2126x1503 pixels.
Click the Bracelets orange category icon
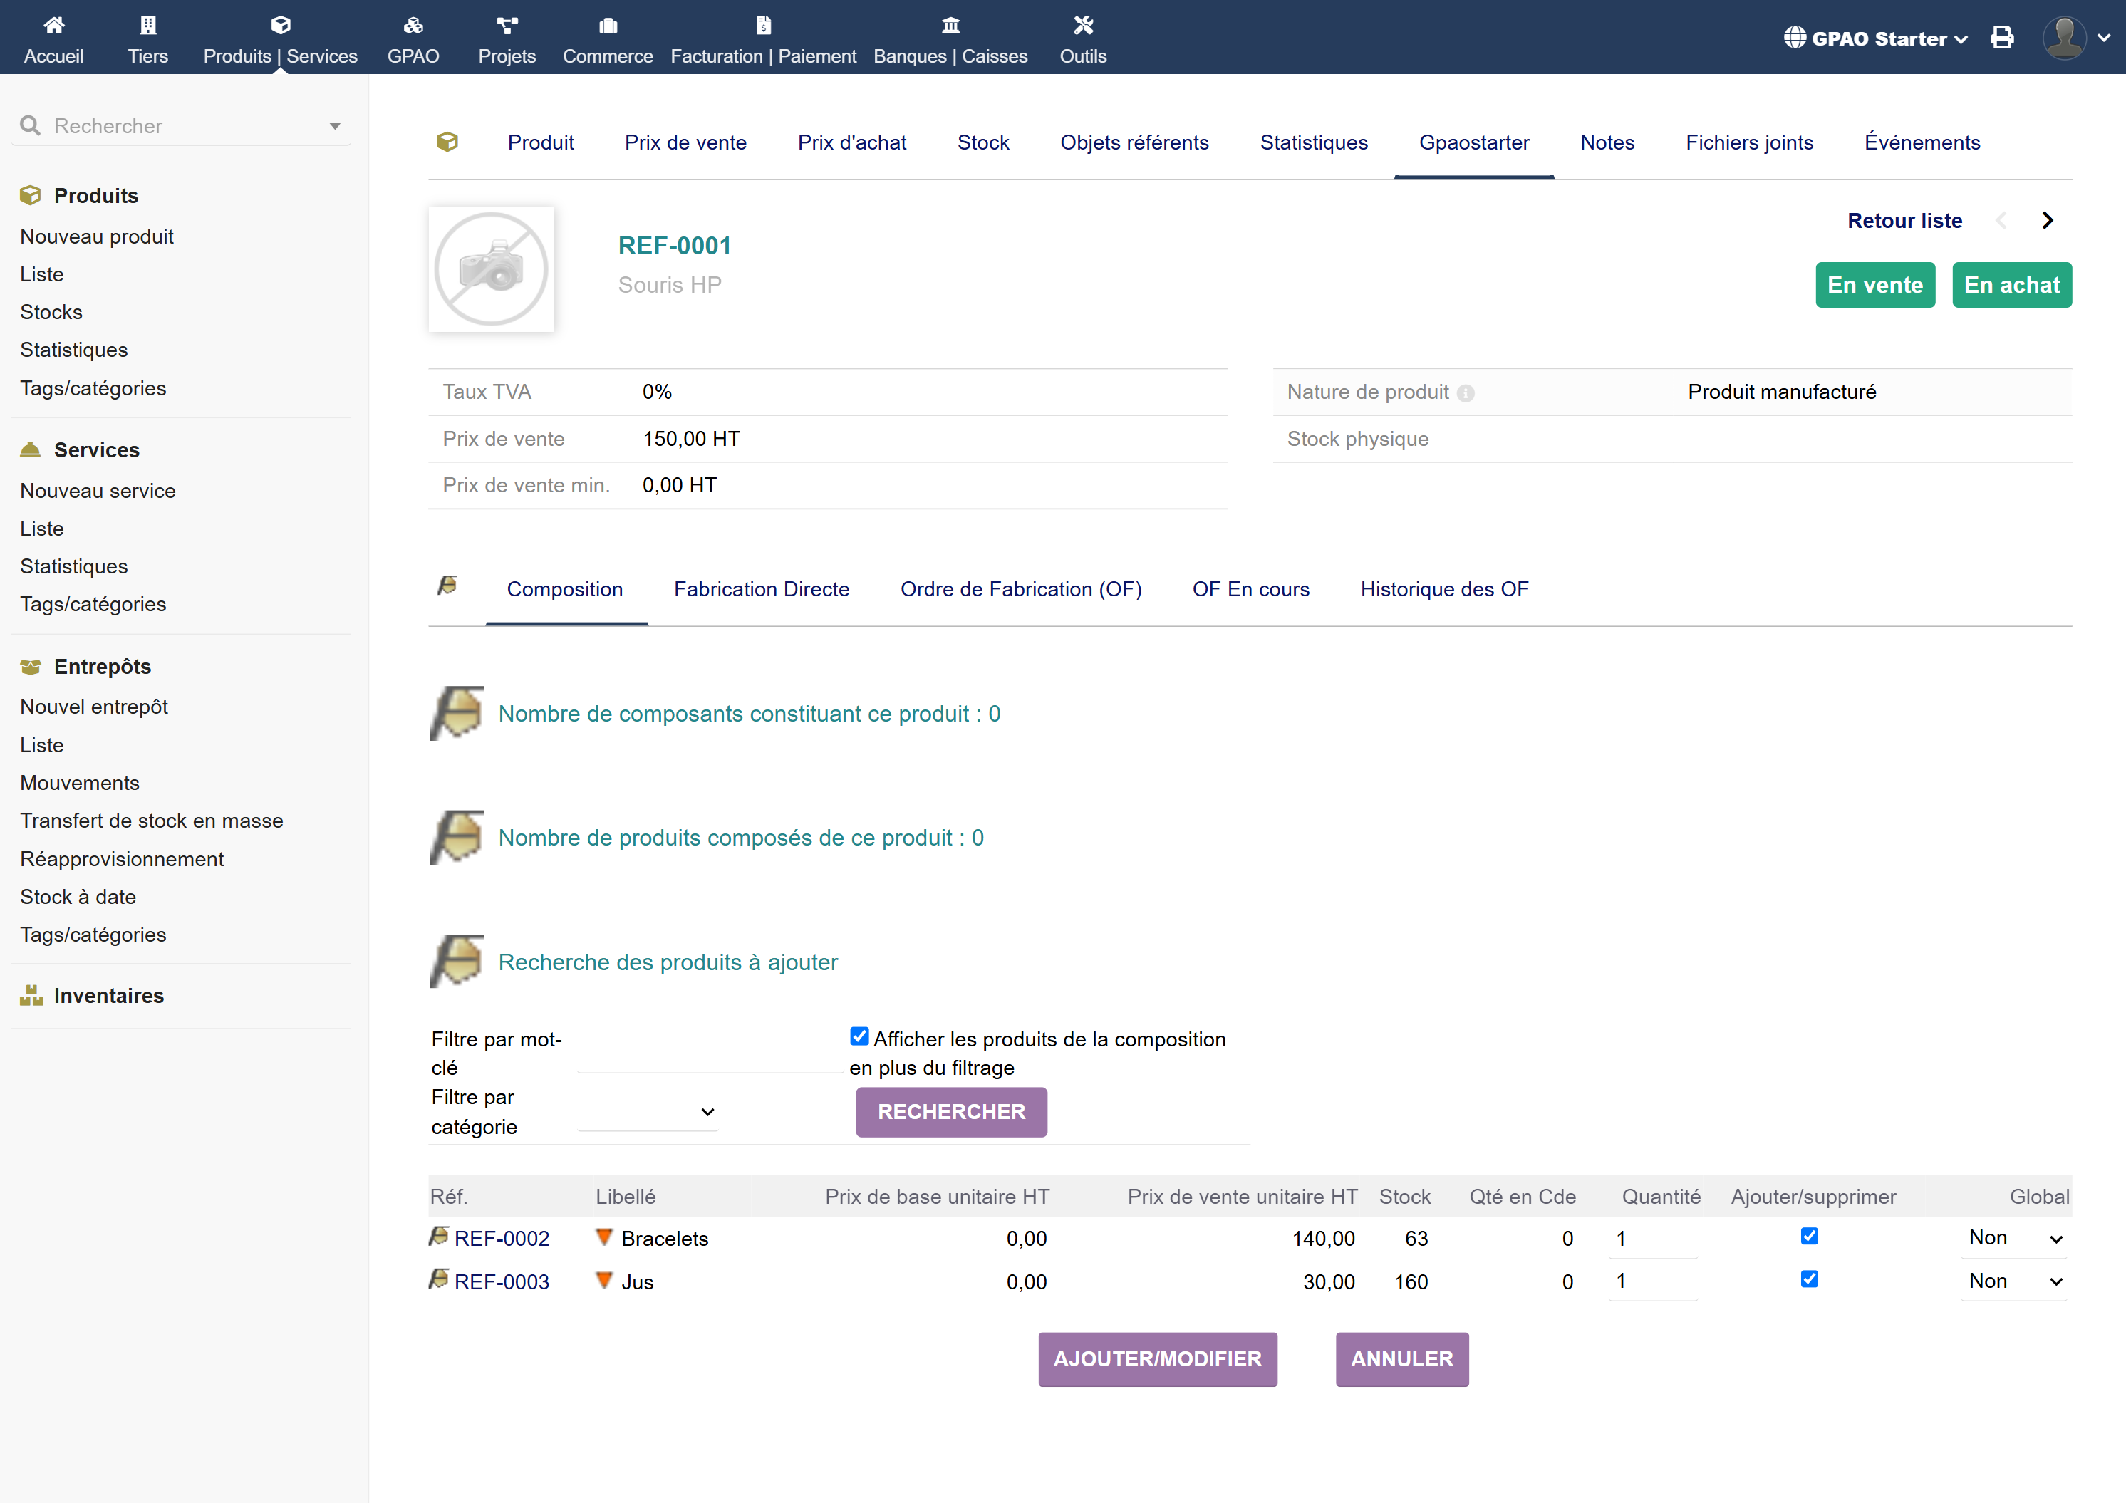(x=605, y=1237)
